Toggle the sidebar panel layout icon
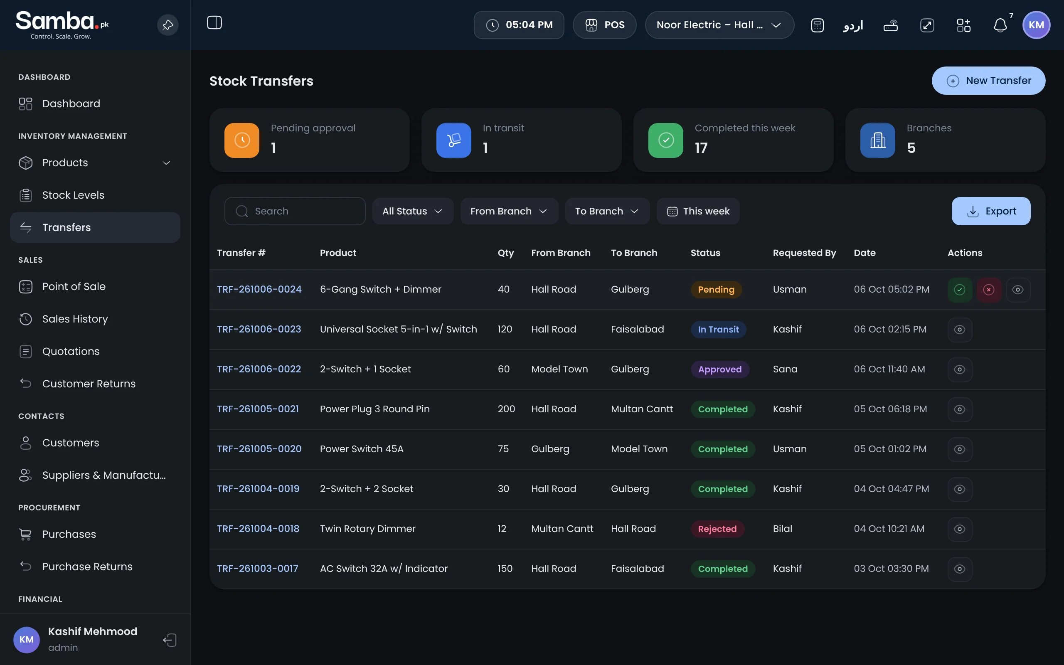Image resolution: width=1064 pixels, height=665 pixels. (214, 22)
